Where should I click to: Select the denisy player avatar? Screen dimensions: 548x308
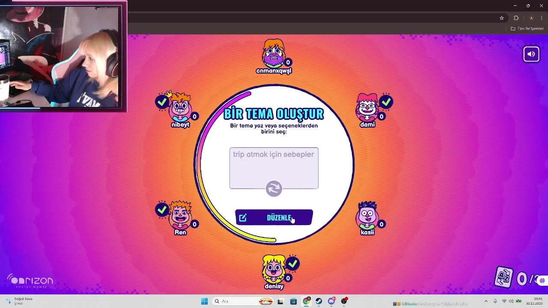(274, 269)
